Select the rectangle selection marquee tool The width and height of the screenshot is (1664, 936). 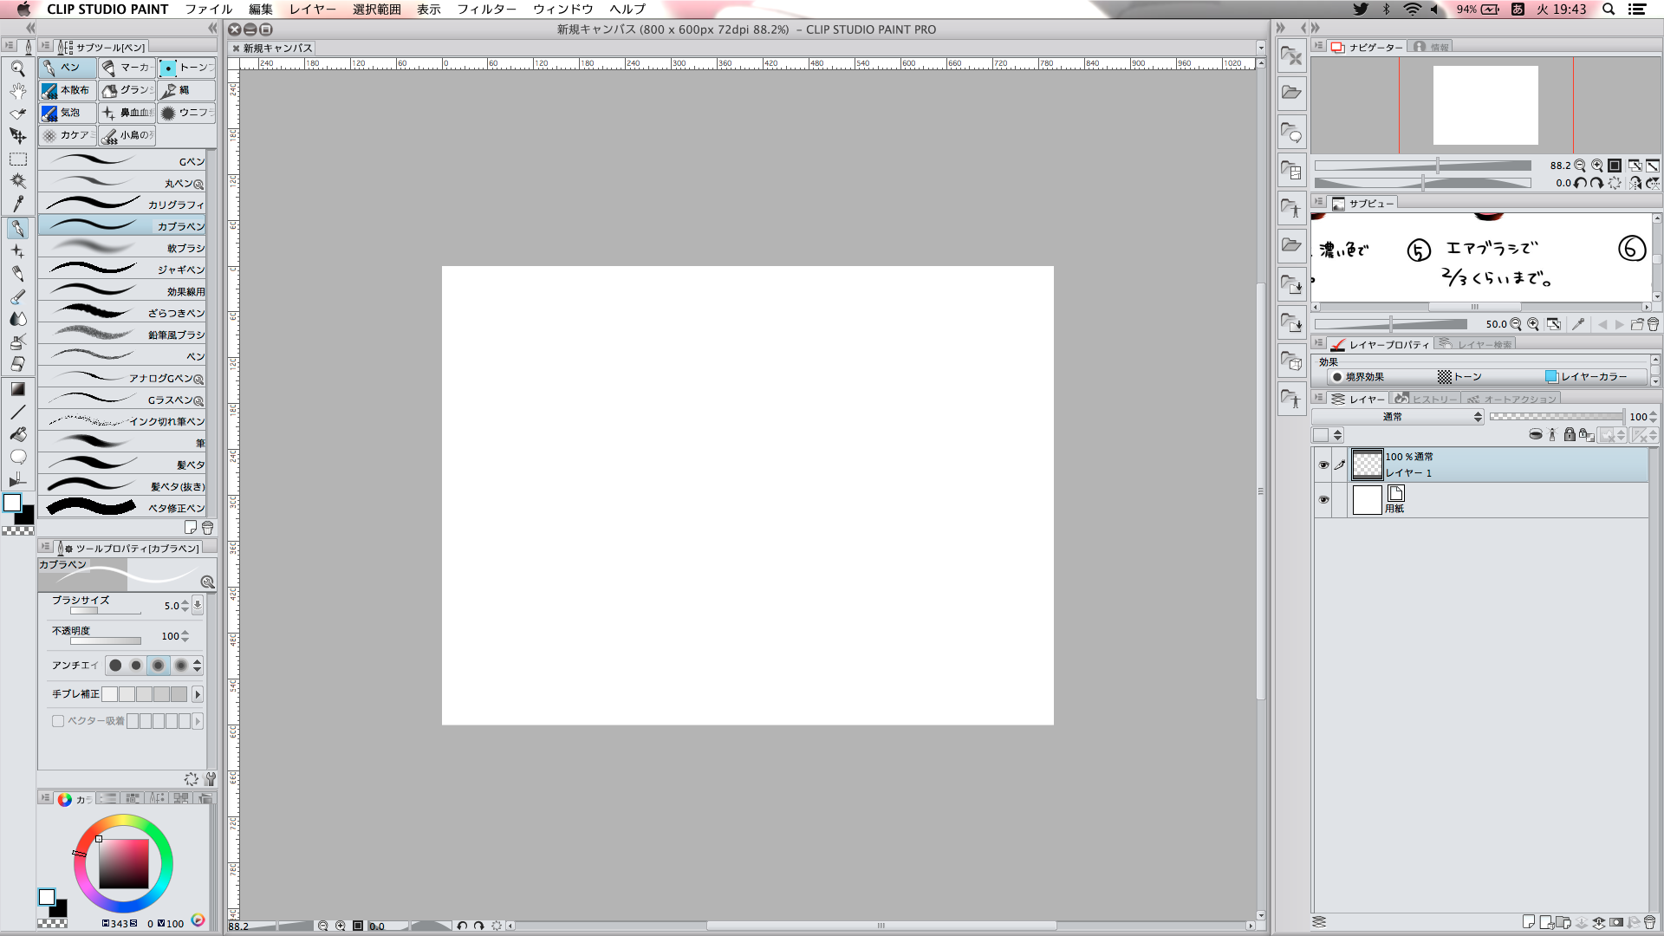(17, 159)
